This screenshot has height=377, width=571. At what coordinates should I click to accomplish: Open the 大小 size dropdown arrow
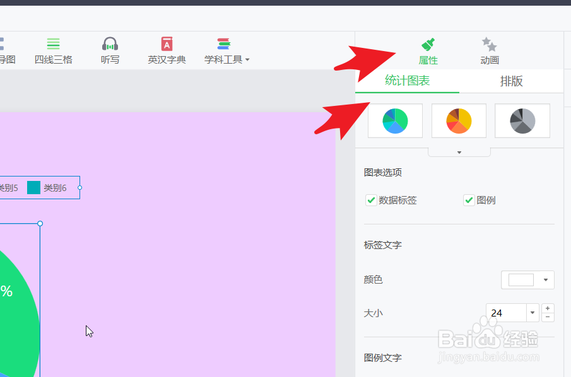click(533, 313)
